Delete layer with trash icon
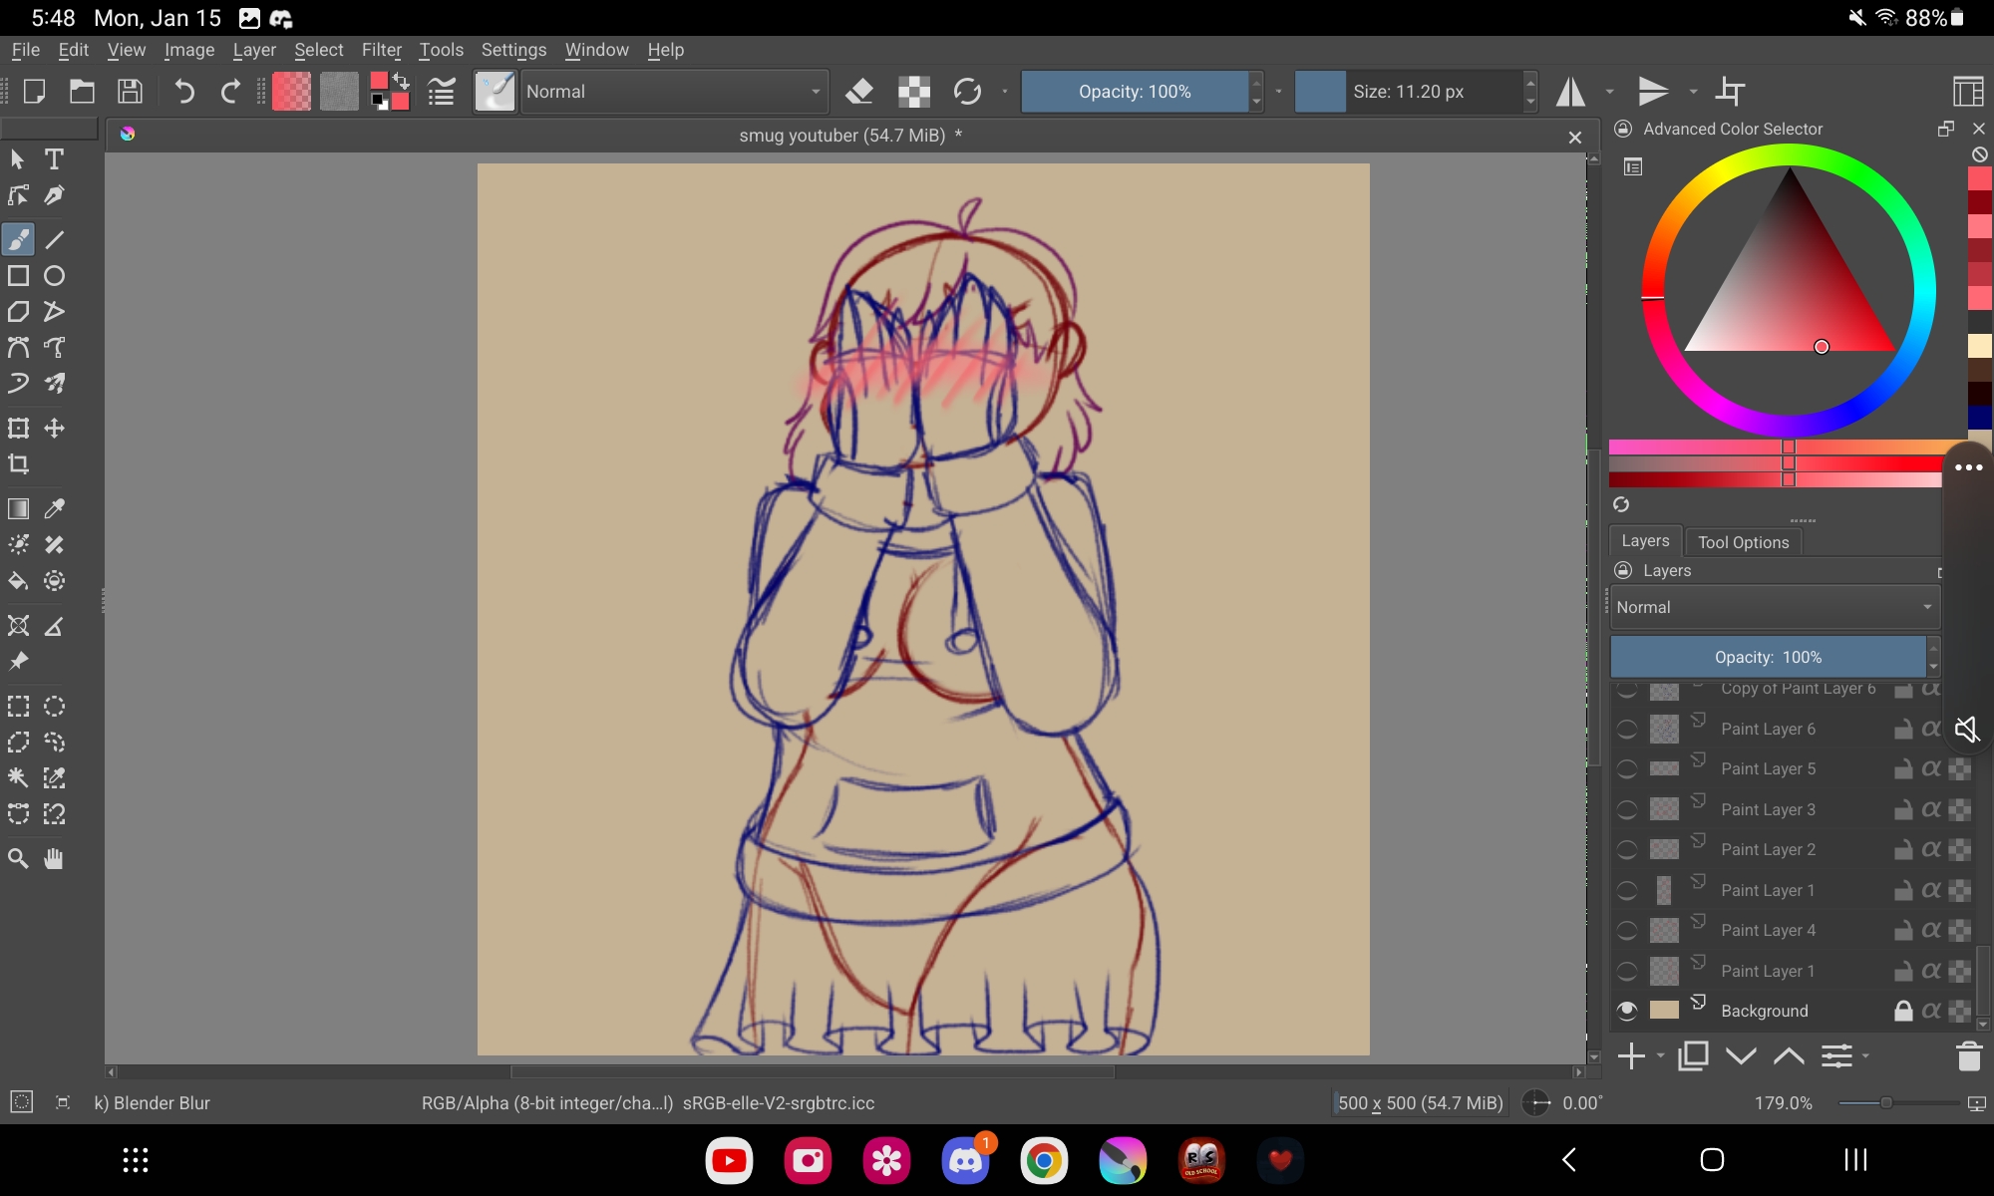 click(x=1968, y=1056)
